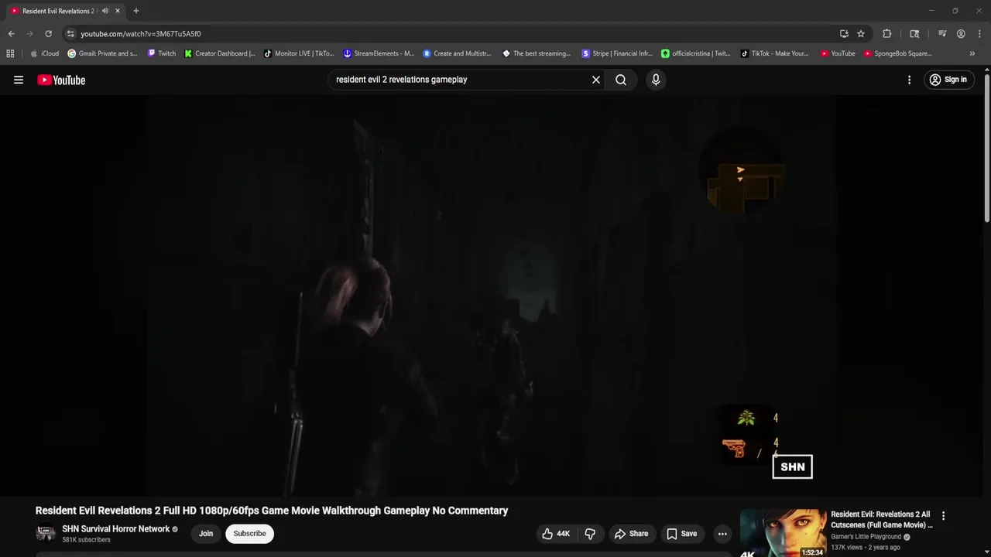Bookmark this page with the star
The image size is (991, 557).
861,34
